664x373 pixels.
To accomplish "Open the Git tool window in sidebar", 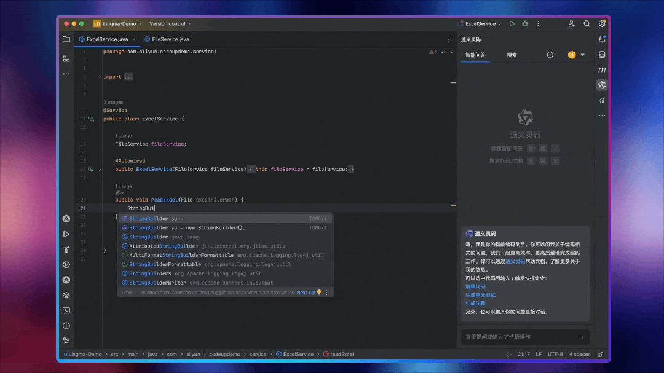I will tap(66, 340).
